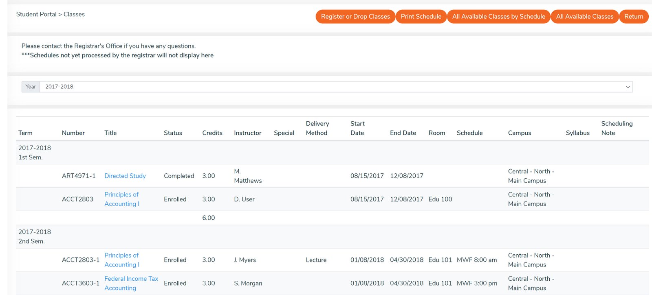
Task: Click the Print Schedule button
Action: (x=421, y=17)
